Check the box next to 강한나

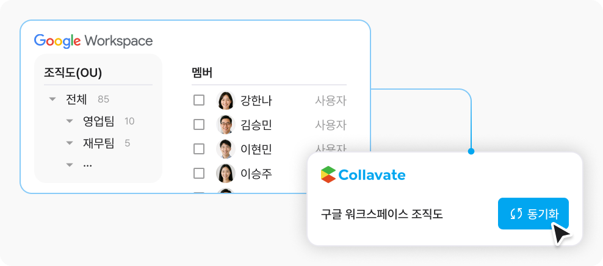coord(199,100)
